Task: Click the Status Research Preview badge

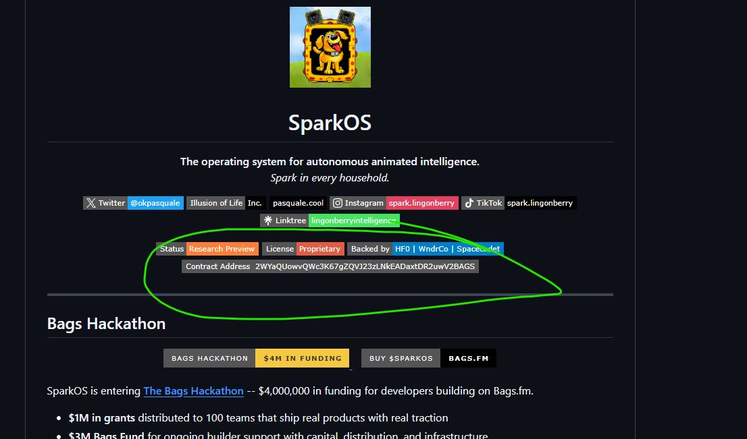Action: pos(207,249)
